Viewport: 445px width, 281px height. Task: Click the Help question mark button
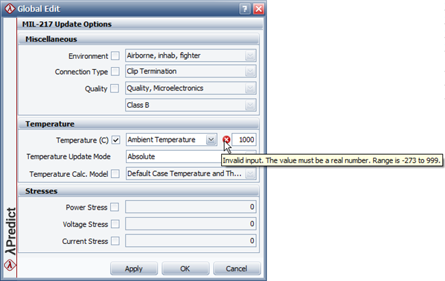[x=244, y=9]
